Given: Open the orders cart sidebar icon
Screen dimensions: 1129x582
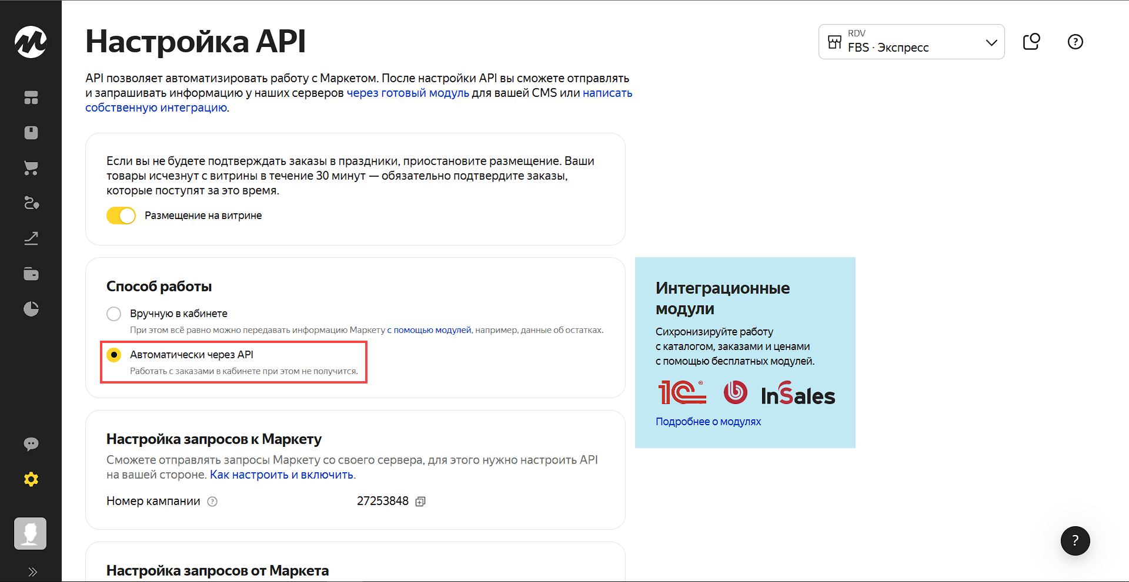Looking at the screenshot, I should click(31, 168).
